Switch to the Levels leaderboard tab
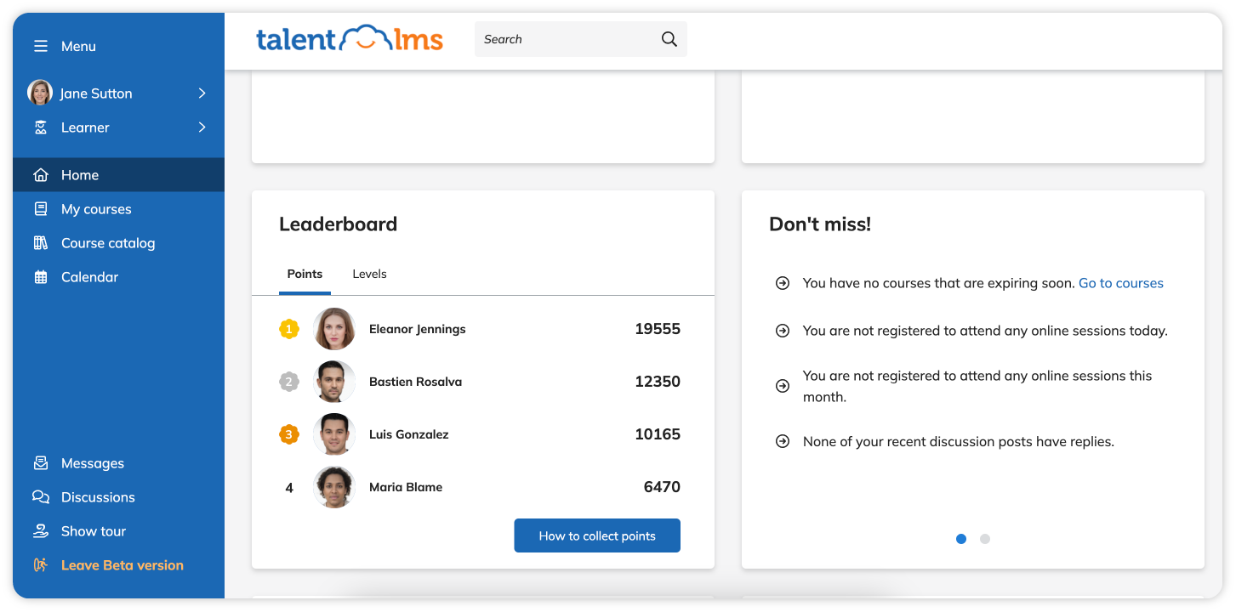Viewport: 1236px width, 612px height. pyautogui.click(x=369, y=274)
